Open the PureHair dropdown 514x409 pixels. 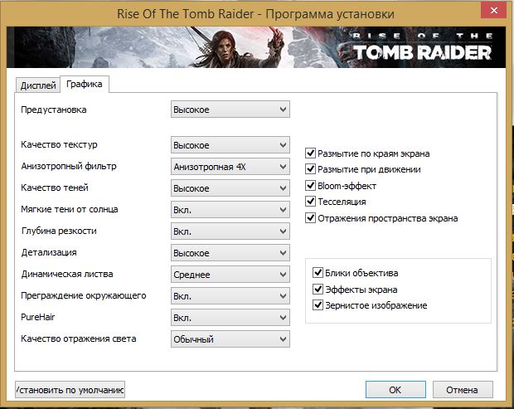pos(230,318)
